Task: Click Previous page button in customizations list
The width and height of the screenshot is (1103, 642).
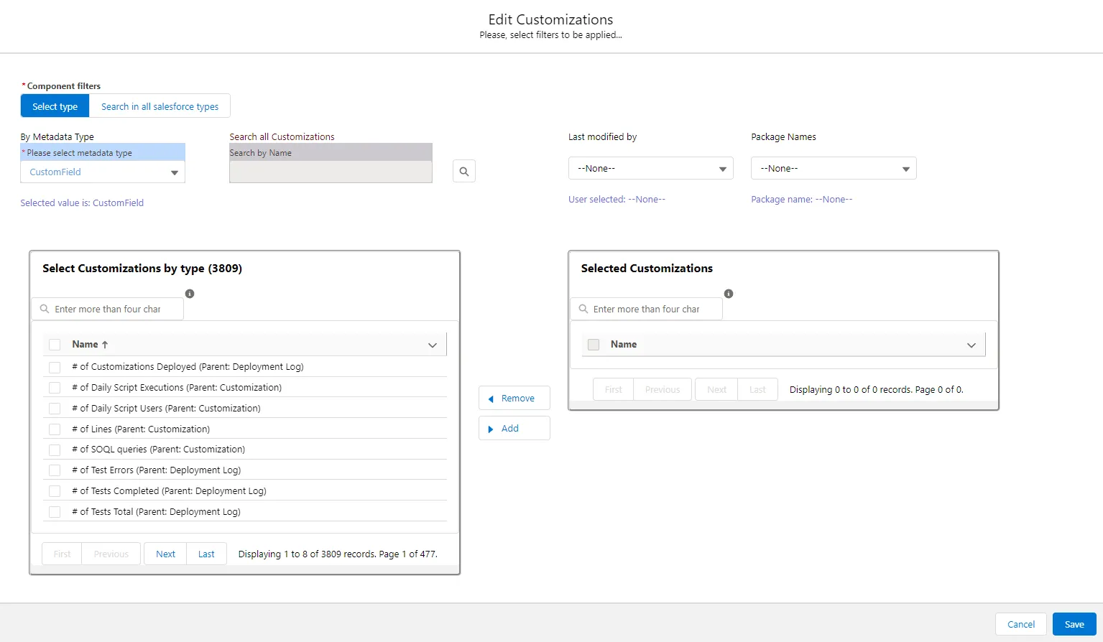Action: coord(111,554)
